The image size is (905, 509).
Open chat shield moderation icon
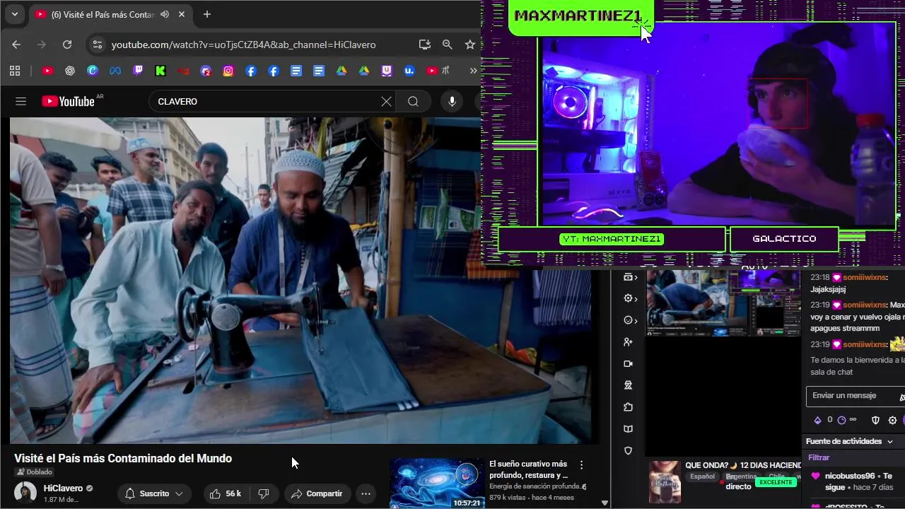click(x=875, y=420)
